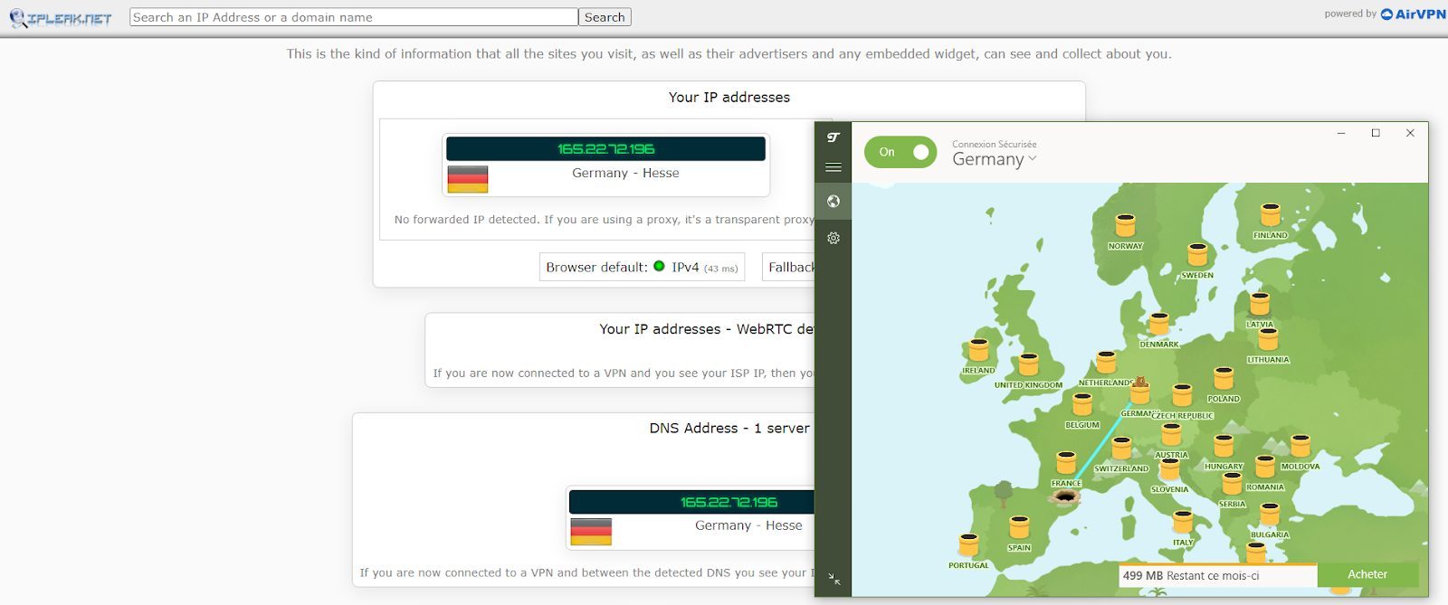Viewport: 1448px width, 605px height.
Task: Select the Spain tunnel on map
Action: click(x=1019, y=528)
